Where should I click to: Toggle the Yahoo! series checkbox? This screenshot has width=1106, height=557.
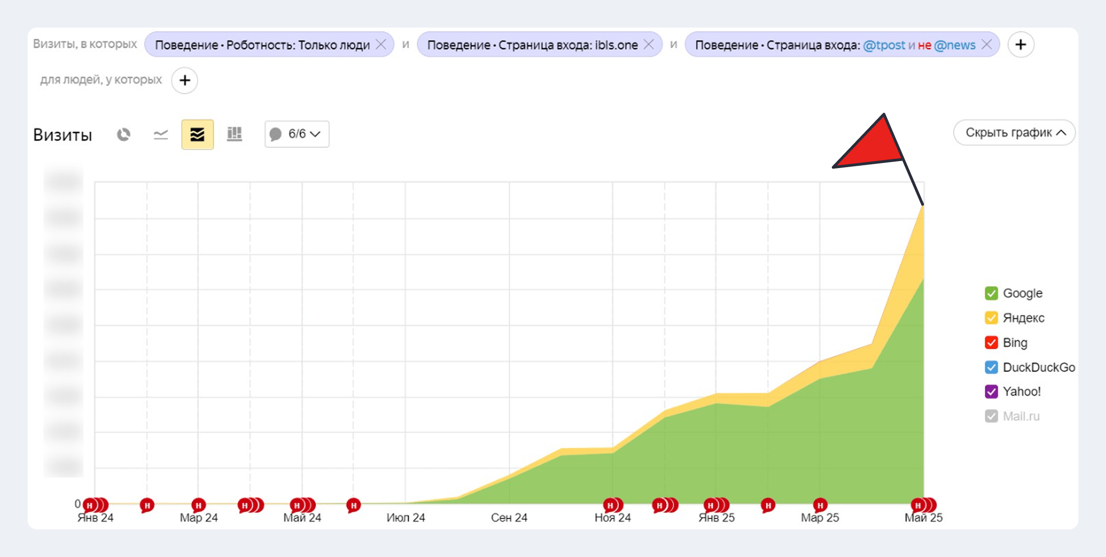991,392
